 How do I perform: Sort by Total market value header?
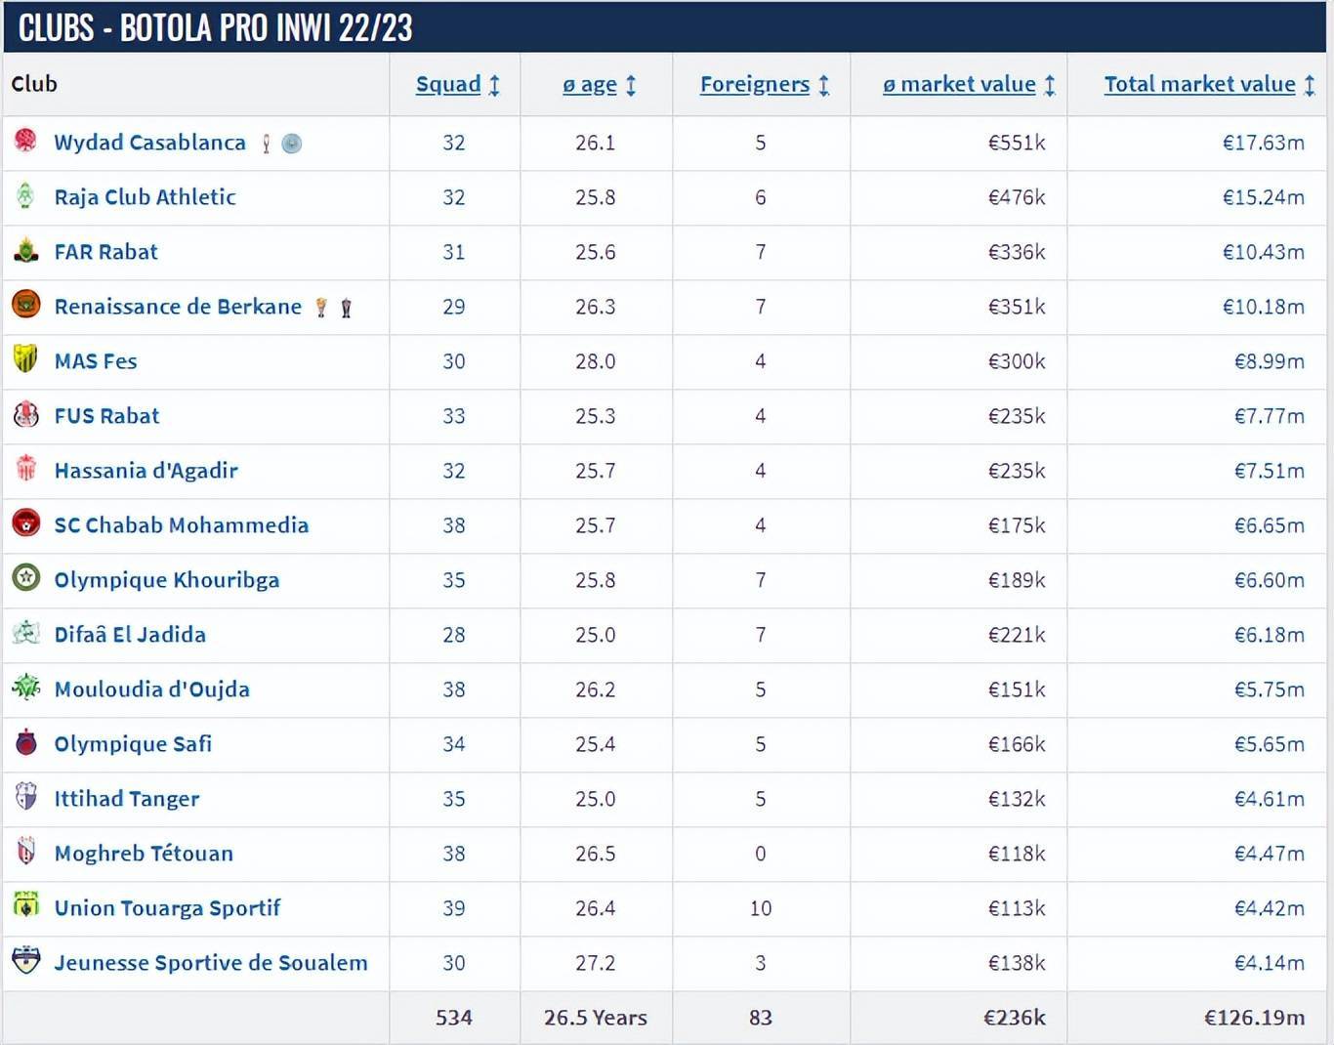point(1199,85)
